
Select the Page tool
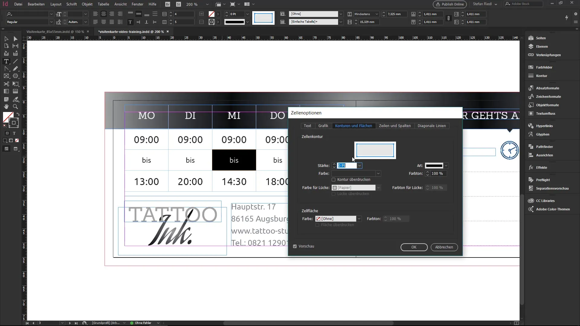(6, 46)
